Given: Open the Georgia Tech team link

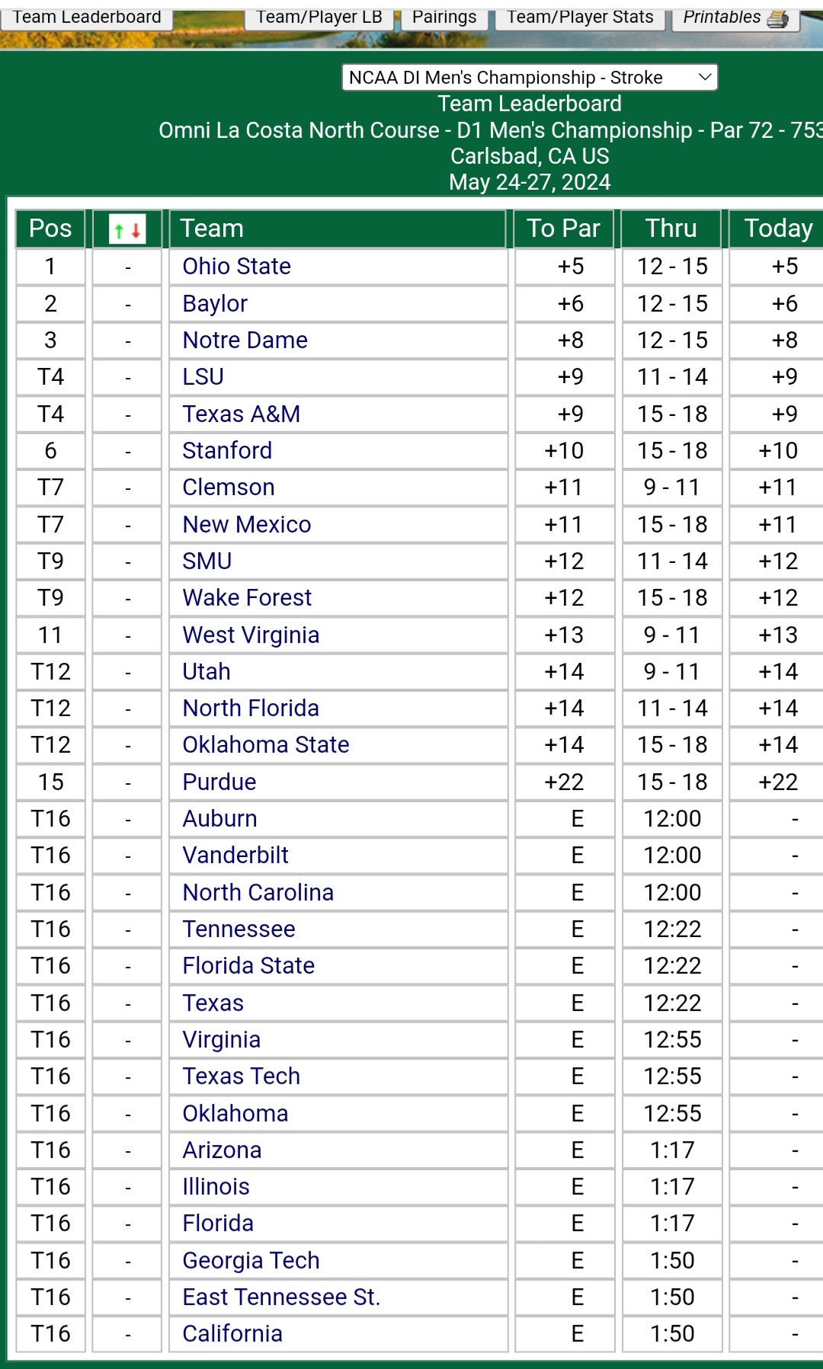Looking at the screenshot, I should (x=251, y=1261).
